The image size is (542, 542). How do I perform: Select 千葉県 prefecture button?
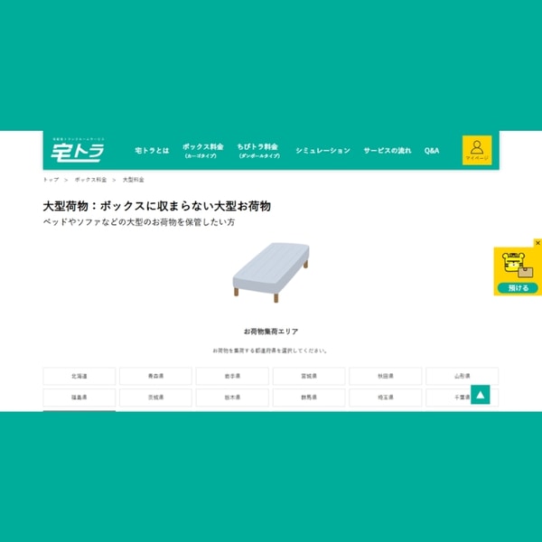[463, 397]
